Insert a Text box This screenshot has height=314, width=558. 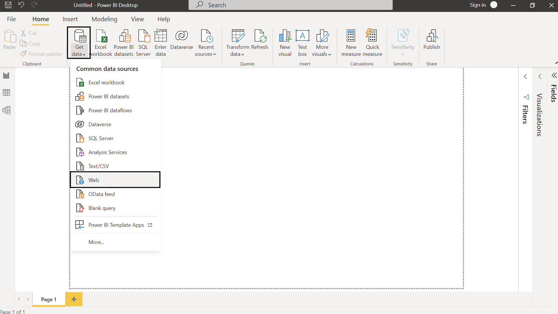point(302,43)
